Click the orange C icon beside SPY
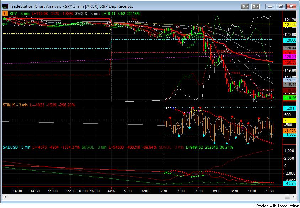300x208 pixels. point(5,14)
